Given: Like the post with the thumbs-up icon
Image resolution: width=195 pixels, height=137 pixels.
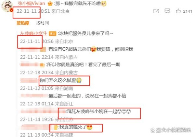Looking at the screenshot, I should point(178,11).
